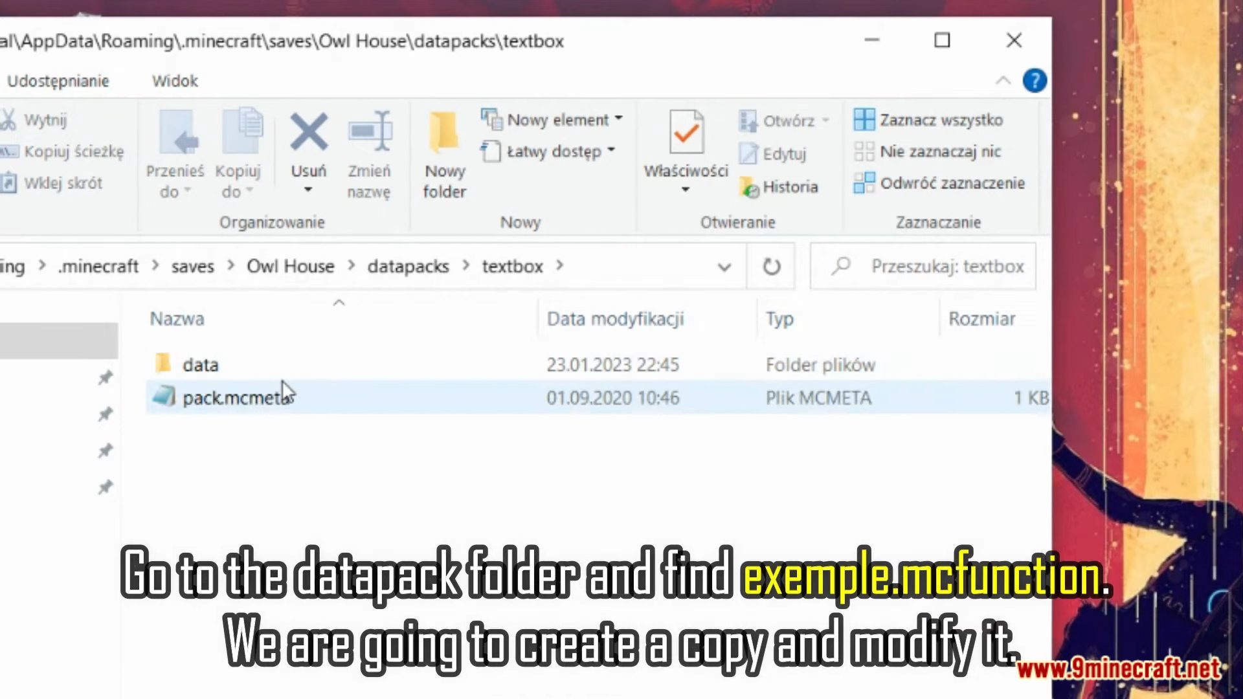Screen dimensions: 1243x699
Task: Click the Plik MCMETA type cell
Action: click(x=818, y=398)
